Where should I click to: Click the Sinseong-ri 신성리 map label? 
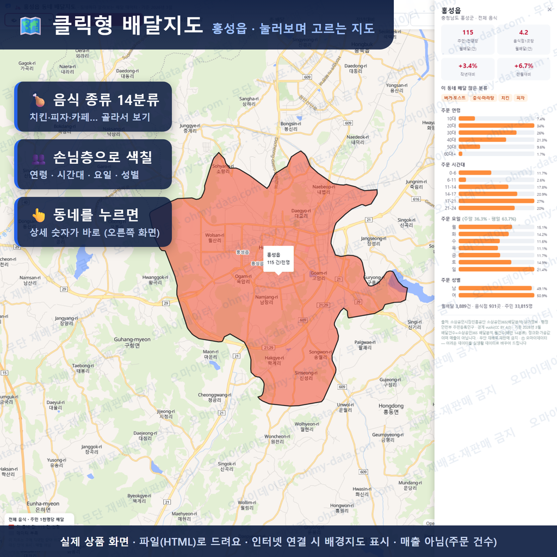pyautogui.click(x=306, y=375)
